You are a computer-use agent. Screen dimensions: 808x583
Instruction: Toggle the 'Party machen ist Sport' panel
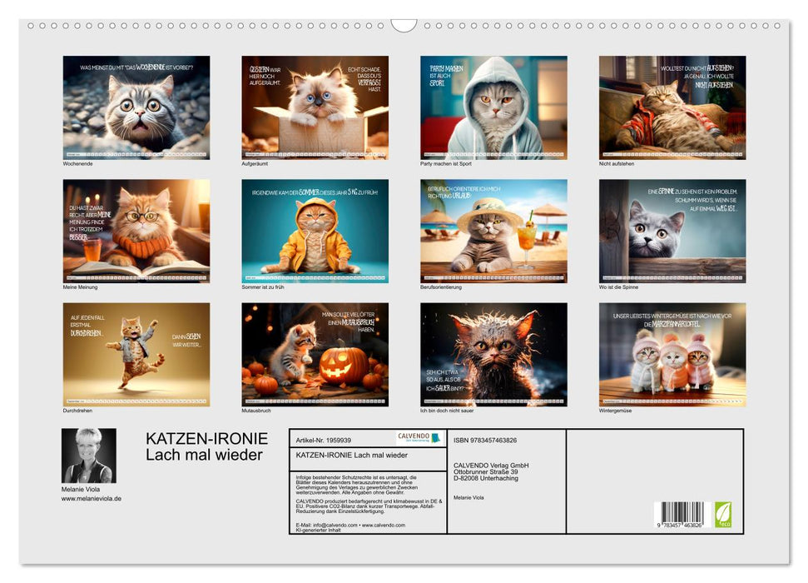tap(493, 107)
